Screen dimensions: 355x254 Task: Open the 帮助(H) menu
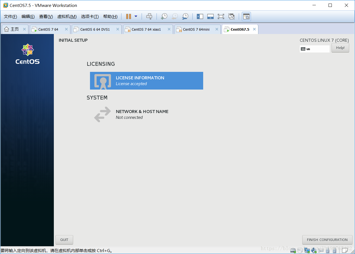tap(110, 17)
